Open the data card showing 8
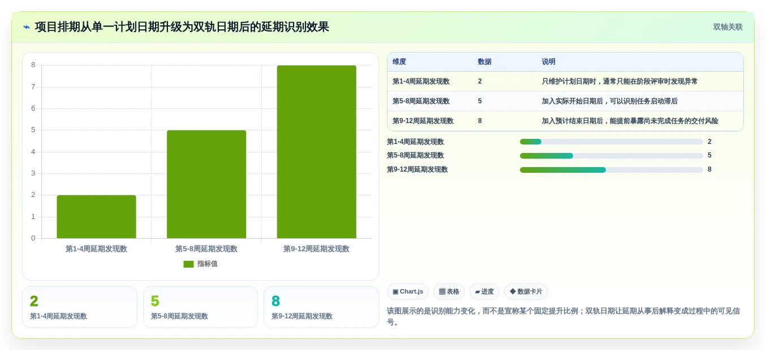The image size is (766, 350). point(321,307)
